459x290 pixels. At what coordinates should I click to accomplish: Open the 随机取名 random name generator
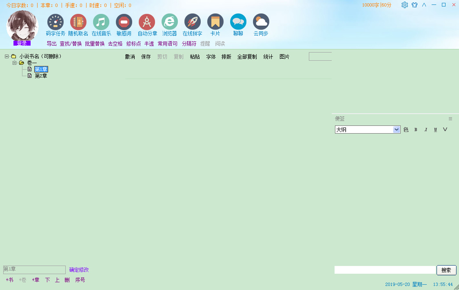coord(78,25)
